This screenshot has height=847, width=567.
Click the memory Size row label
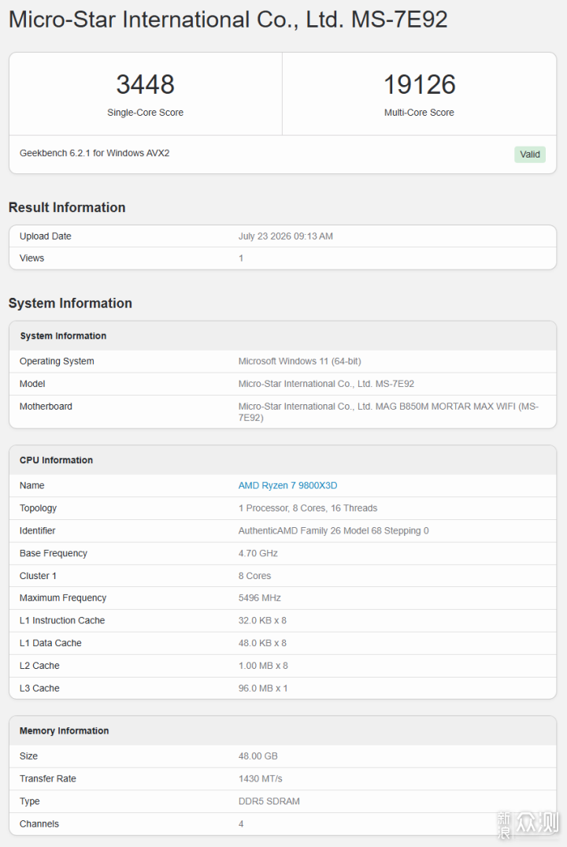pos(28,756)
